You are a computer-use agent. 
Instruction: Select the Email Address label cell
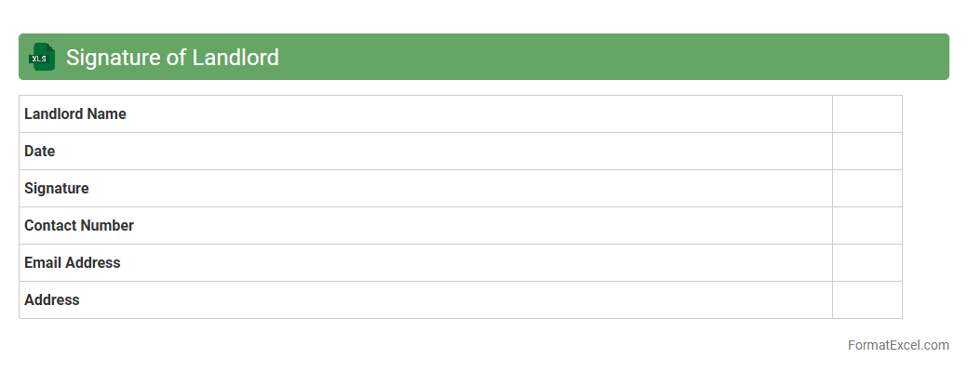pos(73,263)
